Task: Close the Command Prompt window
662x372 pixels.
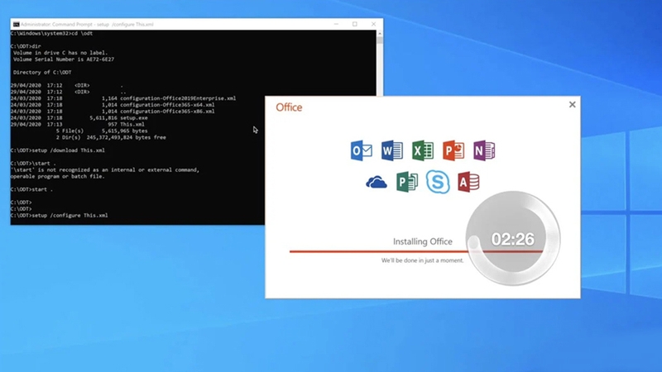Action: point(374,24)
